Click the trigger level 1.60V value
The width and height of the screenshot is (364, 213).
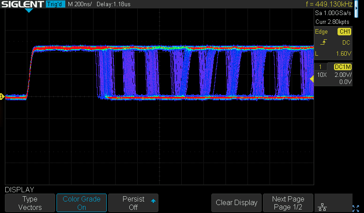pos(344,54)
